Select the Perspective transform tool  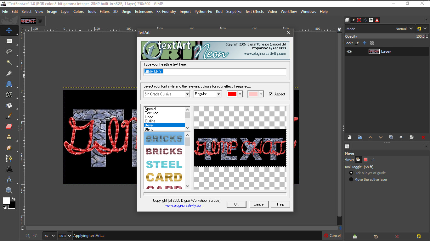pos(9,84)
